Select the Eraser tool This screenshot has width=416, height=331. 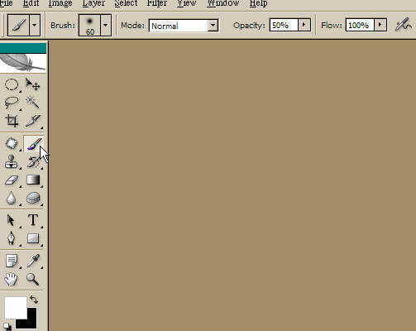[12, 180]
